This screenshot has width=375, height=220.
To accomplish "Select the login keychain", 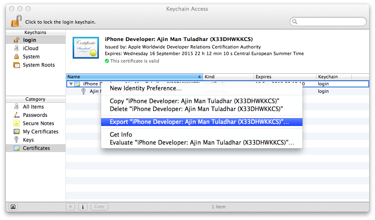I will (x=36, y=40).
